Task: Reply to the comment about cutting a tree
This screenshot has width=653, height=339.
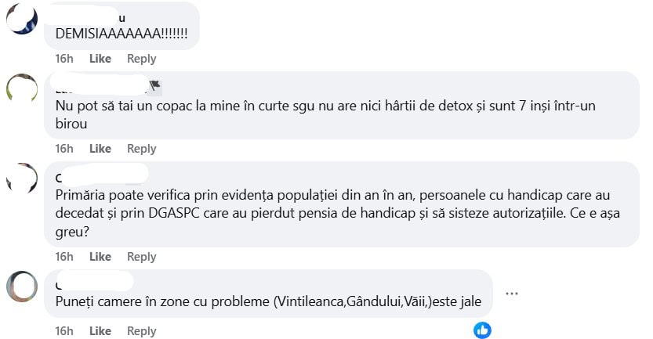Action: point(142,149)
